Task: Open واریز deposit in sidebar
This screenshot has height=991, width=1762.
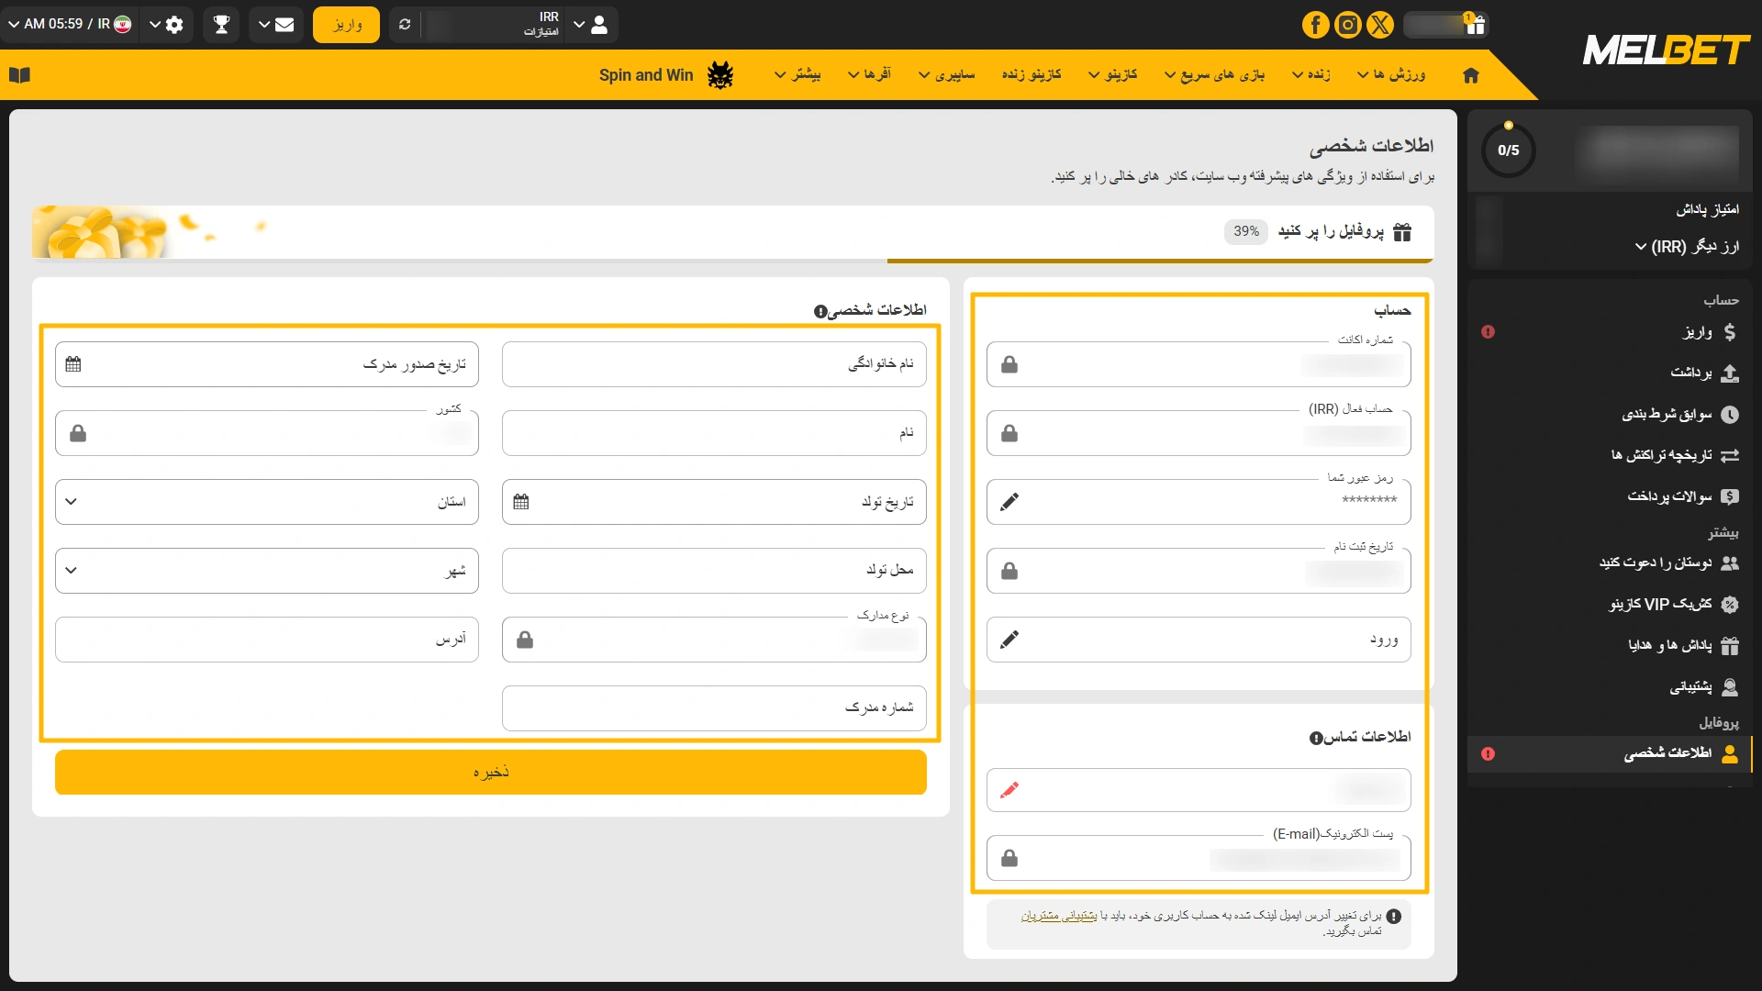Action: [1611, 332]
